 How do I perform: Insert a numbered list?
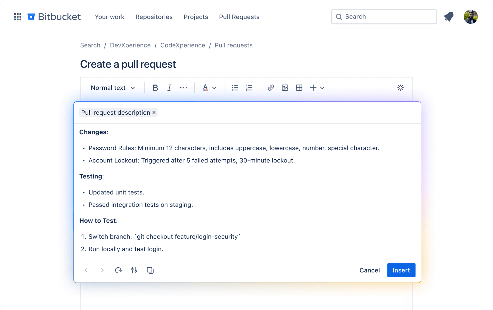[249, 88]
